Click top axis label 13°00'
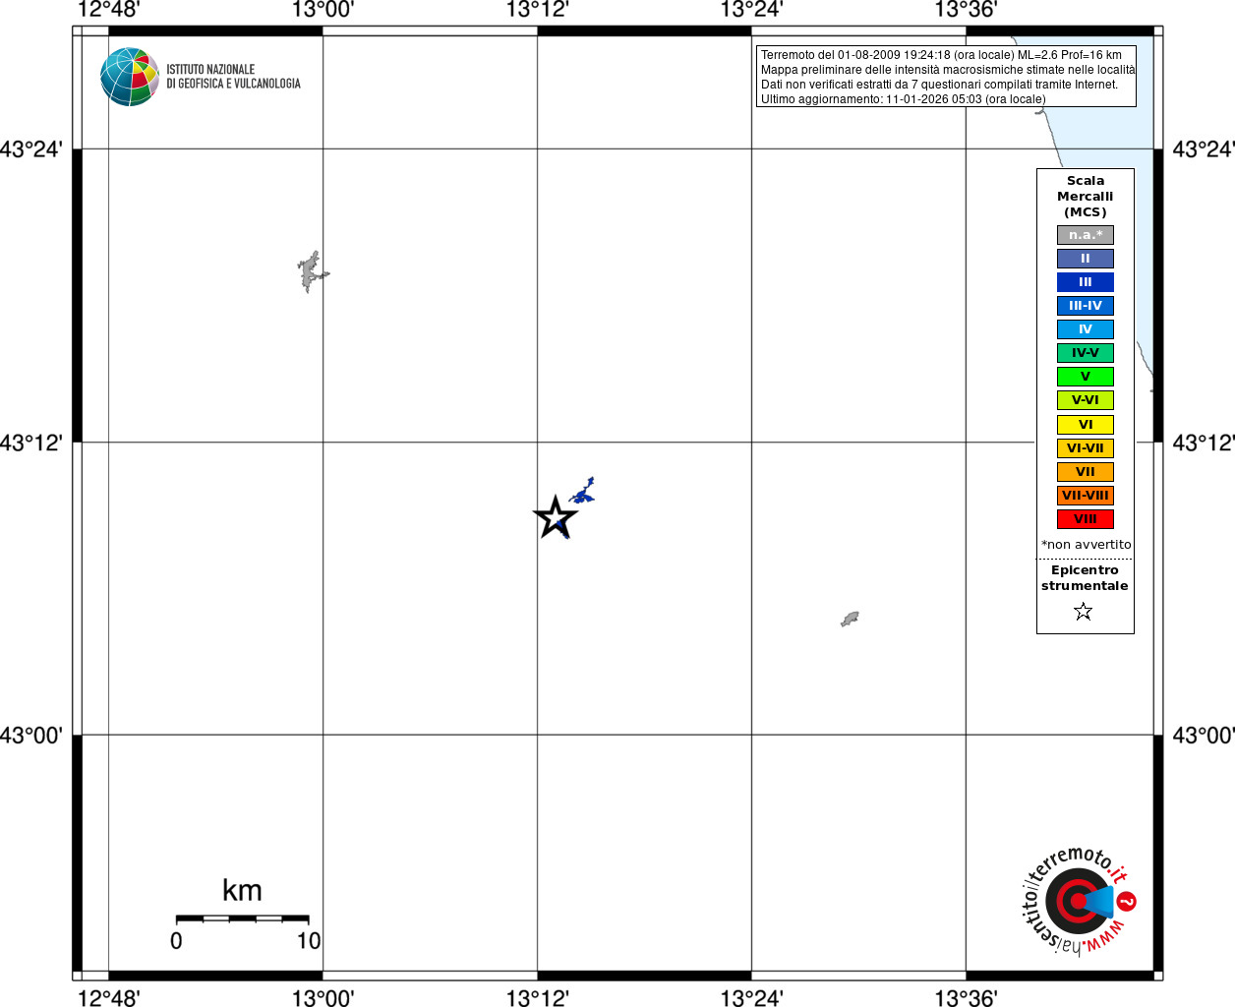This screenshot has width=1235, height=1007. point(323,10)
